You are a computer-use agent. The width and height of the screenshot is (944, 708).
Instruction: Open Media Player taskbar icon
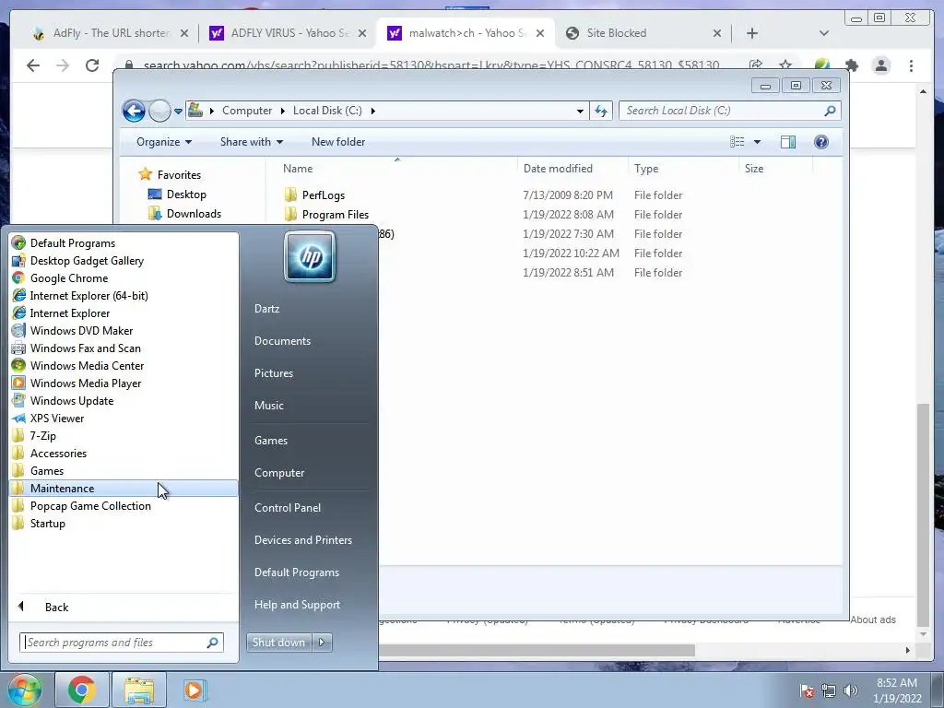click(x=195, y=690)
